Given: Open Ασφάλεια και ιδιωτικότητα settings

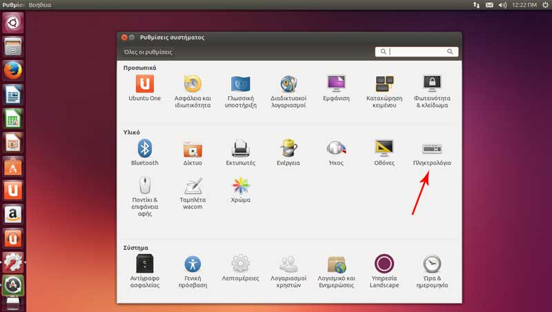Looking at the screenshot, I should 193,92.
